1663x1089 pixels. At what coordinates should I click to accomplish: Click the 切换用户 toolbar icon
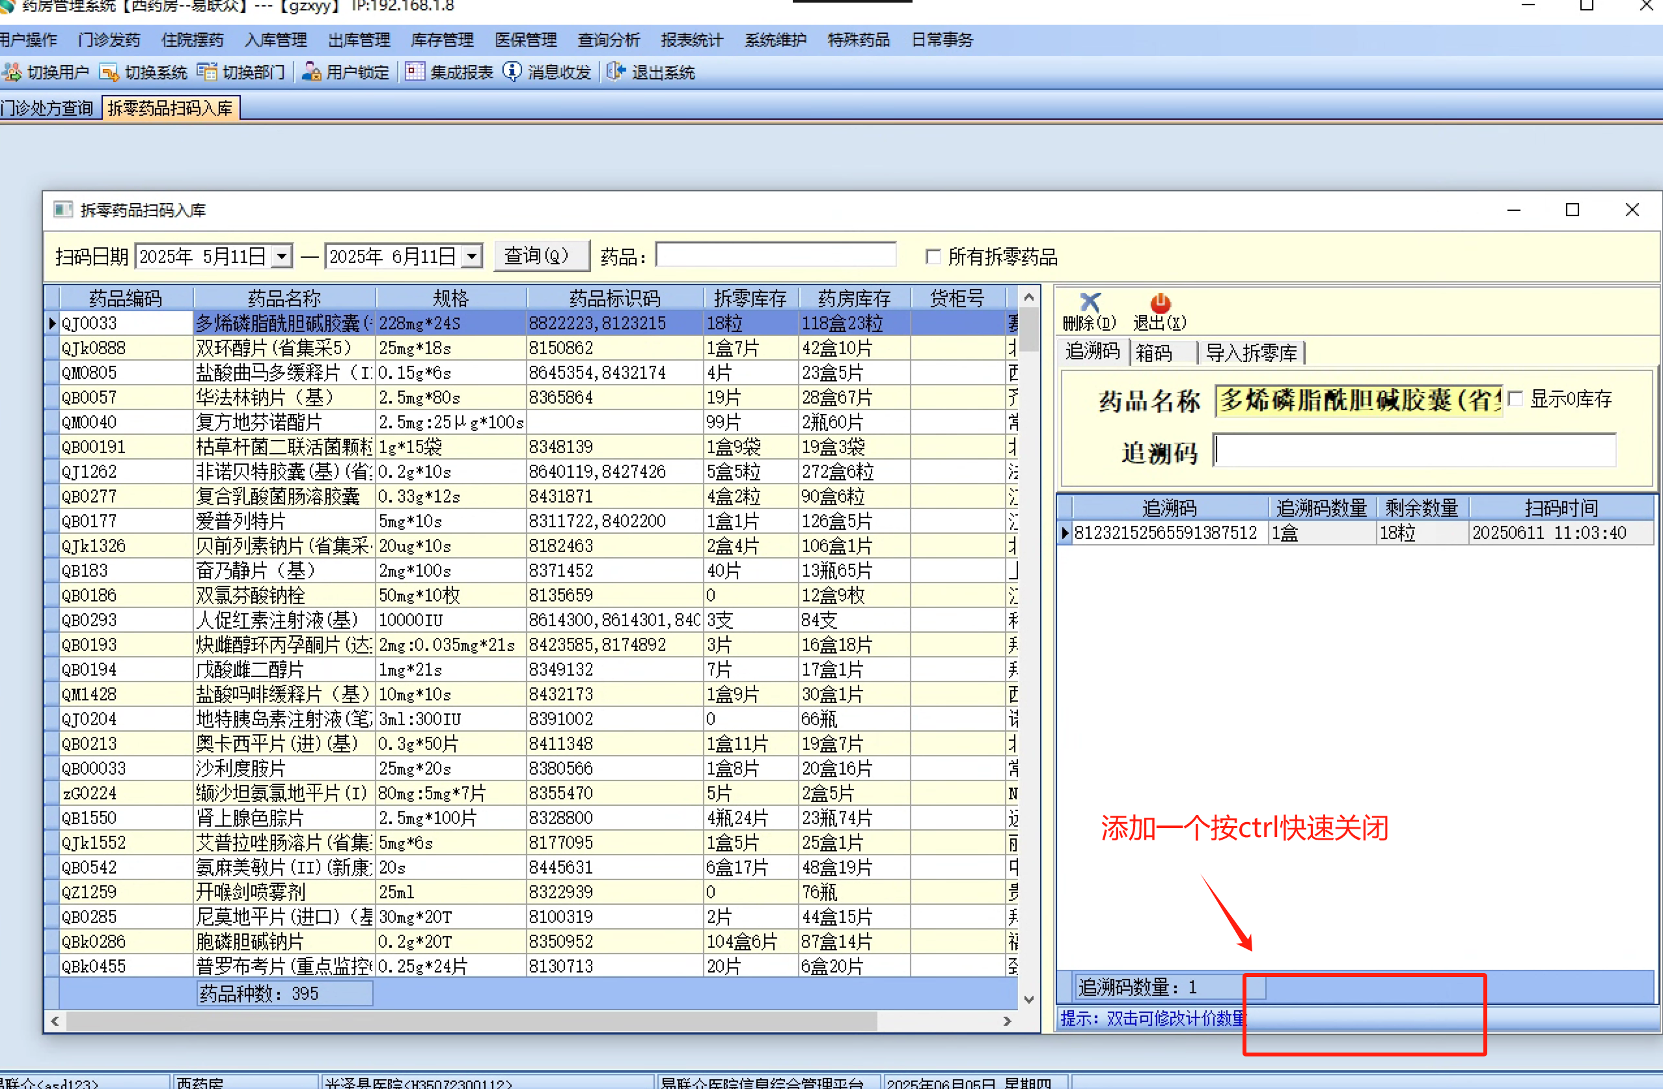point(12,72)
